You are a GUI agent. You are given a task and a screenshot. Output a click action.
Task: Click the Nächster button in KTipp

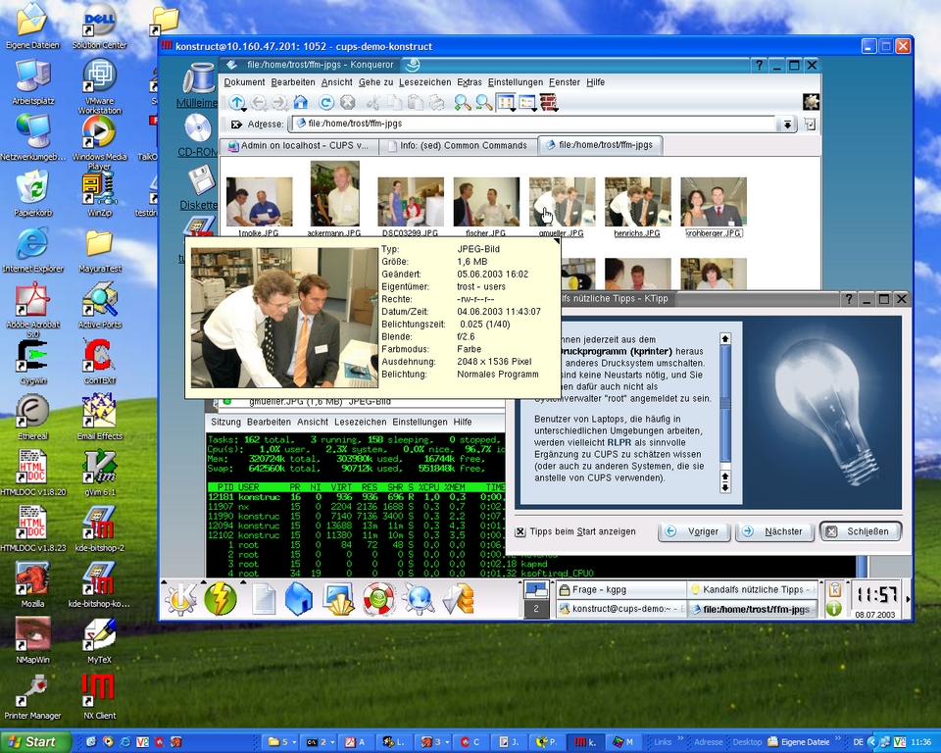coord(773,531)
